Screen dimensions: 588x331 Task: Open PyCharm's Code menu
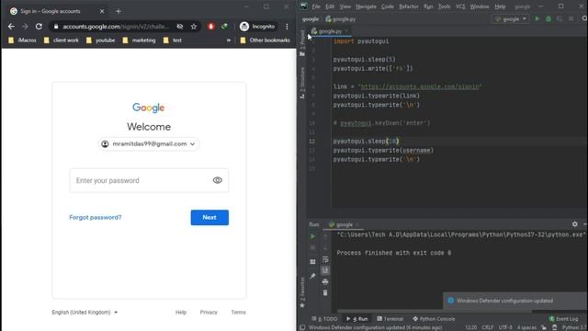pyautogui.click(x=388, y=6)
